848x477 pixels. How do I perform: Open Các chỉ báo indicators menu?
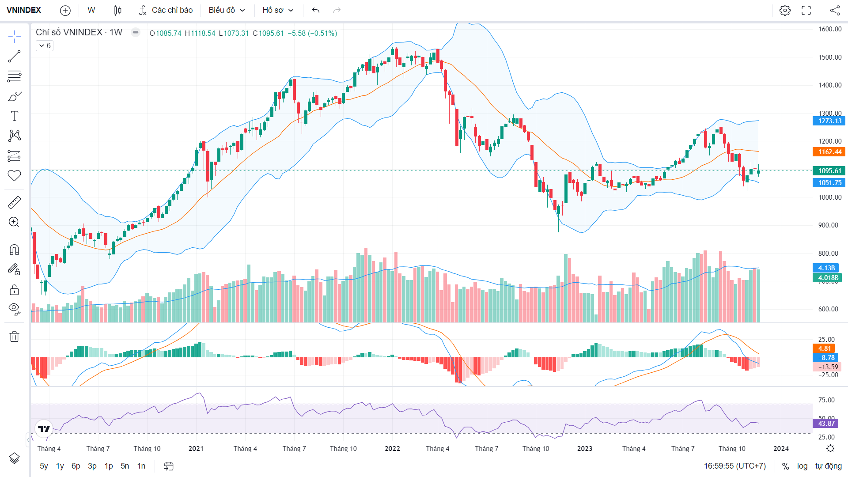pyautogui.click(x=166, y=10)
